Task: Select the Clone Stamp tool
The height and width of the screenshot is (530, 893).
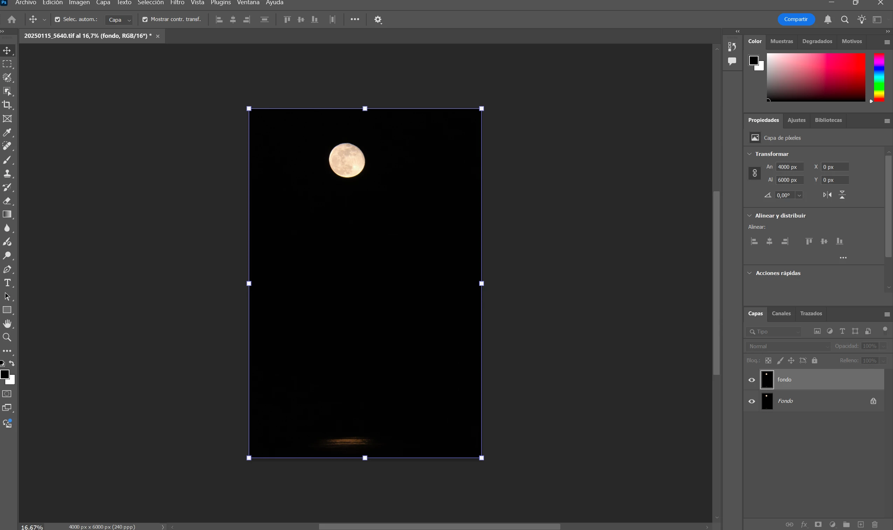Action: (x=7, y=173)
